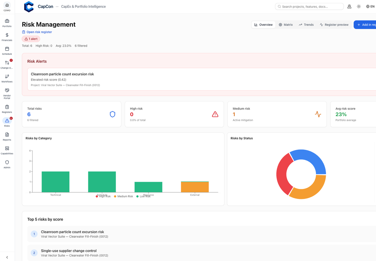Click the Schedule category bar
This screenshot has height=261, width=376.
point(102,182)
